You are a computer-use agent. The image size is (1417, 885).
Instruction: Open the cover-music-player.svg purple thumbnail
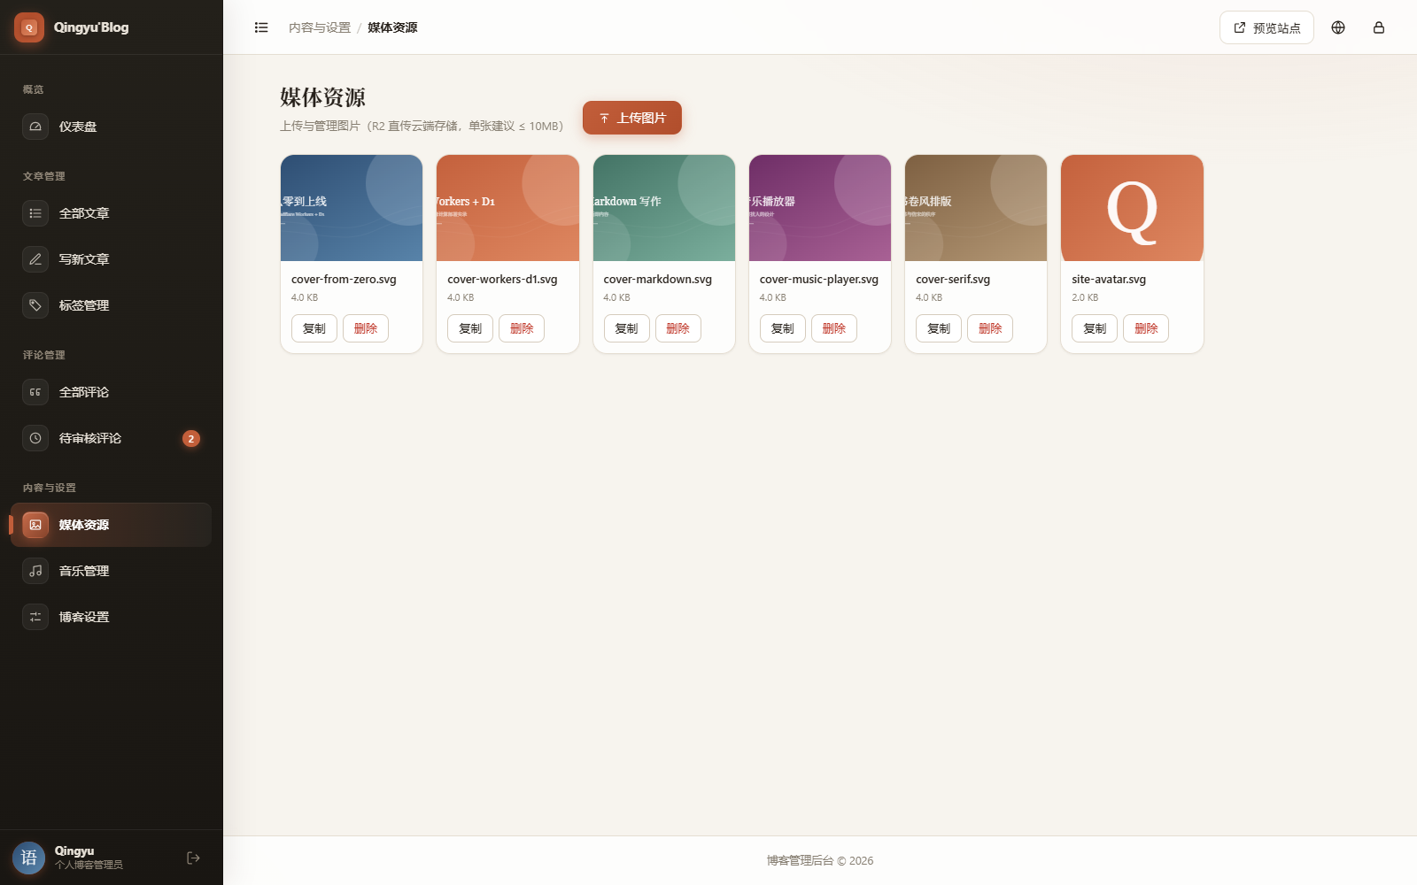coord(820,208)
